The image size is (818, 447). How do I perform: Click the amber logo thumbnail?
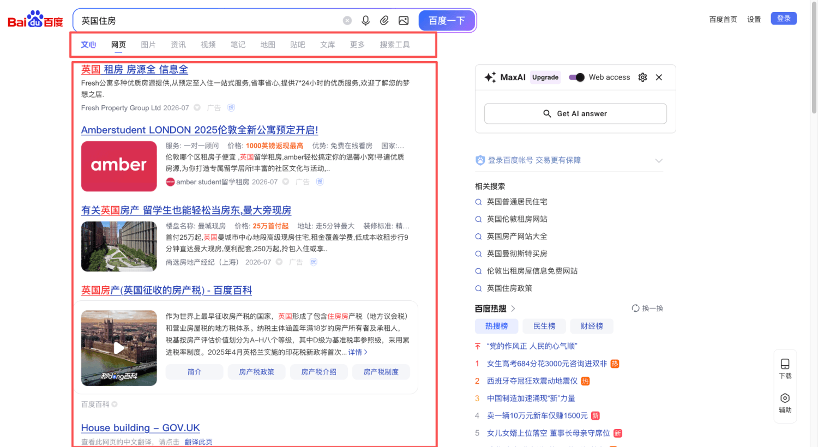(x=119, y=166)
